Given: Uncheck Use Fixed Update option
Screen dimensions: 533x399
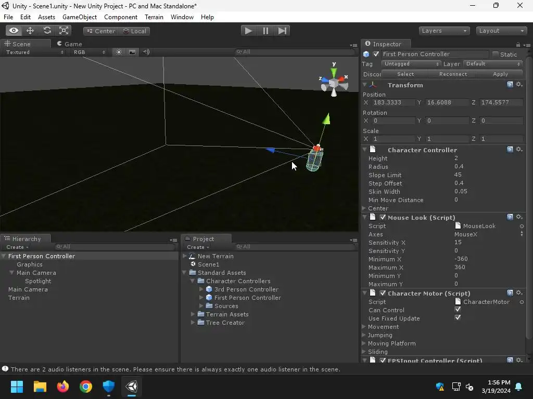Looking at the screenshot, I should [458, 317].
